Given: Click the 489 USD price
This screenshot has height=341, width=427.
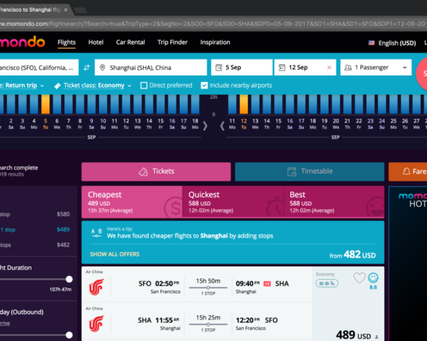Looking at the screenshot, I should pyautogui.click(x=353, y=335).
